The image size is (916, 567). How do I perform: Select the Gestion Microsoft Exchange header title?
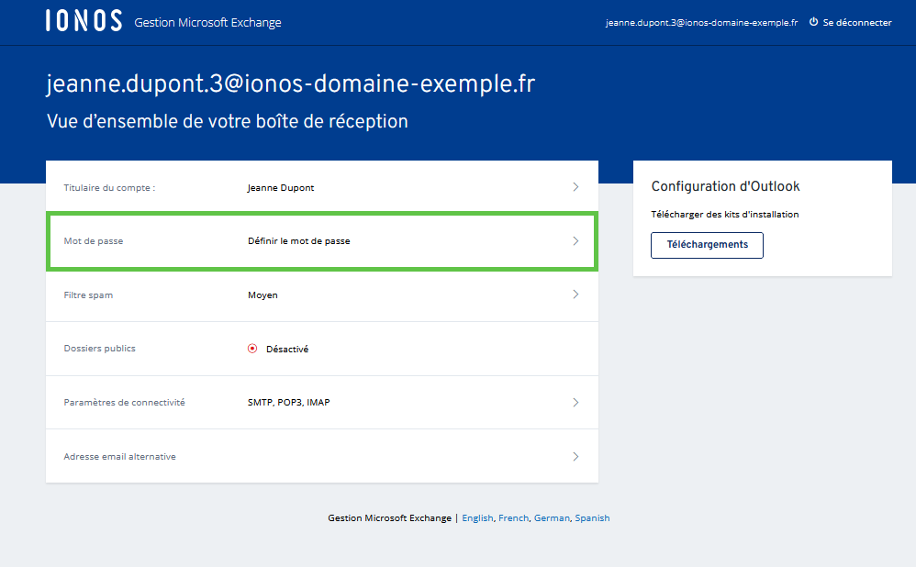tap(207, 23)
